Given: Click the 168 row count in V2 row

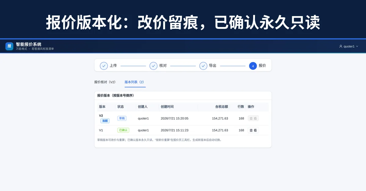Looking at the screenshot, I should coord(241,118).
